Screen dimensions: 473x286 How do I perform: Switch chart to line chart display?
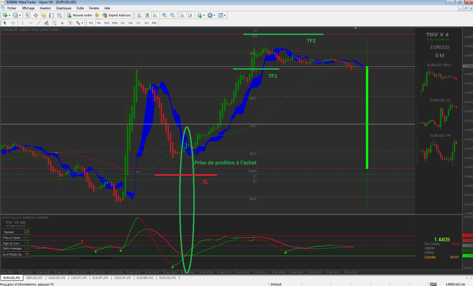click(155, 15)
